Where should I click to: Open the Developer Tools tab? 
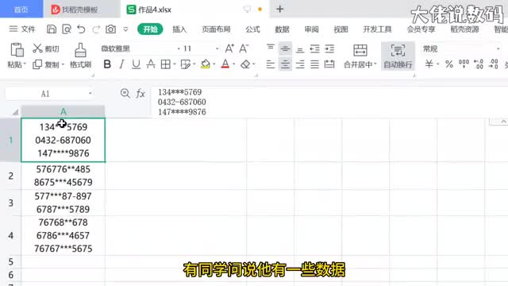377,29
